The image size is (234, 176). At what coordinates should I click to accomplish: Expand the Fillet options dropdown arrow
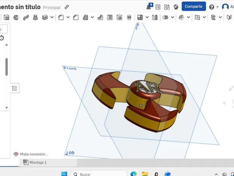point(68,17)
